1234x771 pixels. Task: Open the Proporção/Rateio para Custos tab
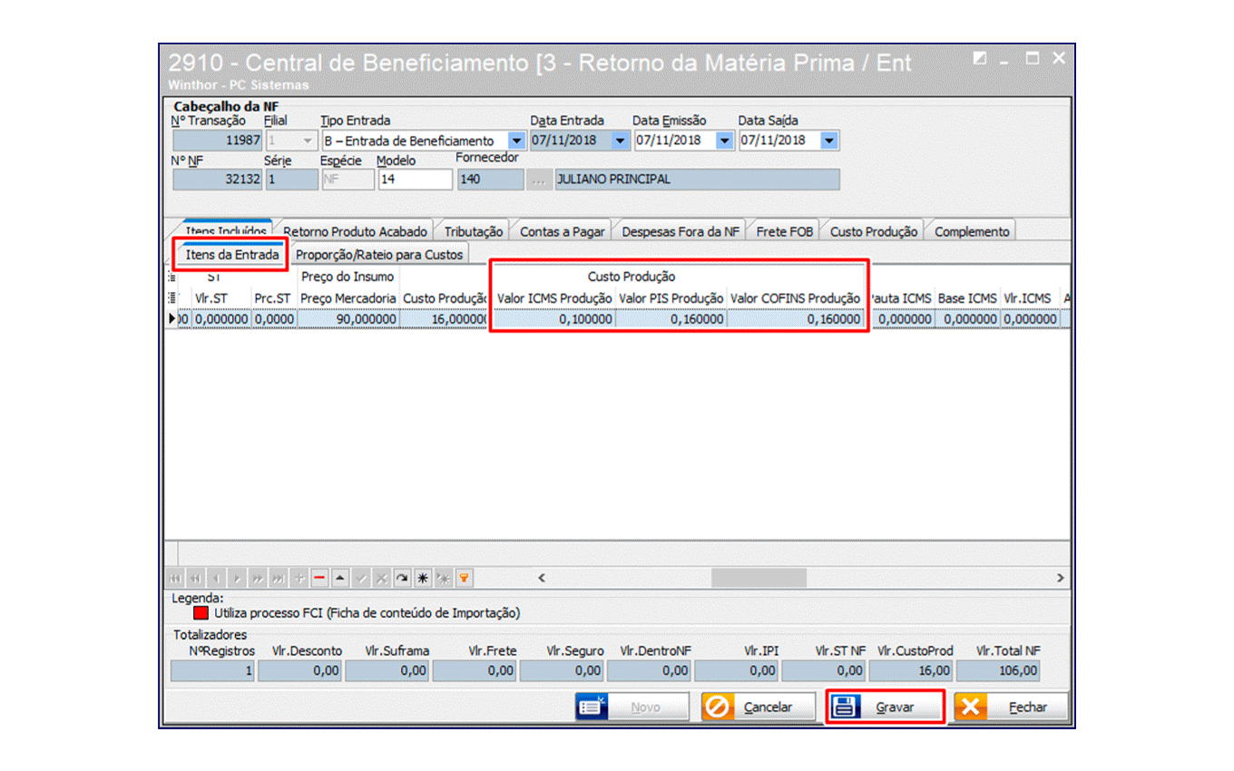pyautogui.click(x=379, y=254)
